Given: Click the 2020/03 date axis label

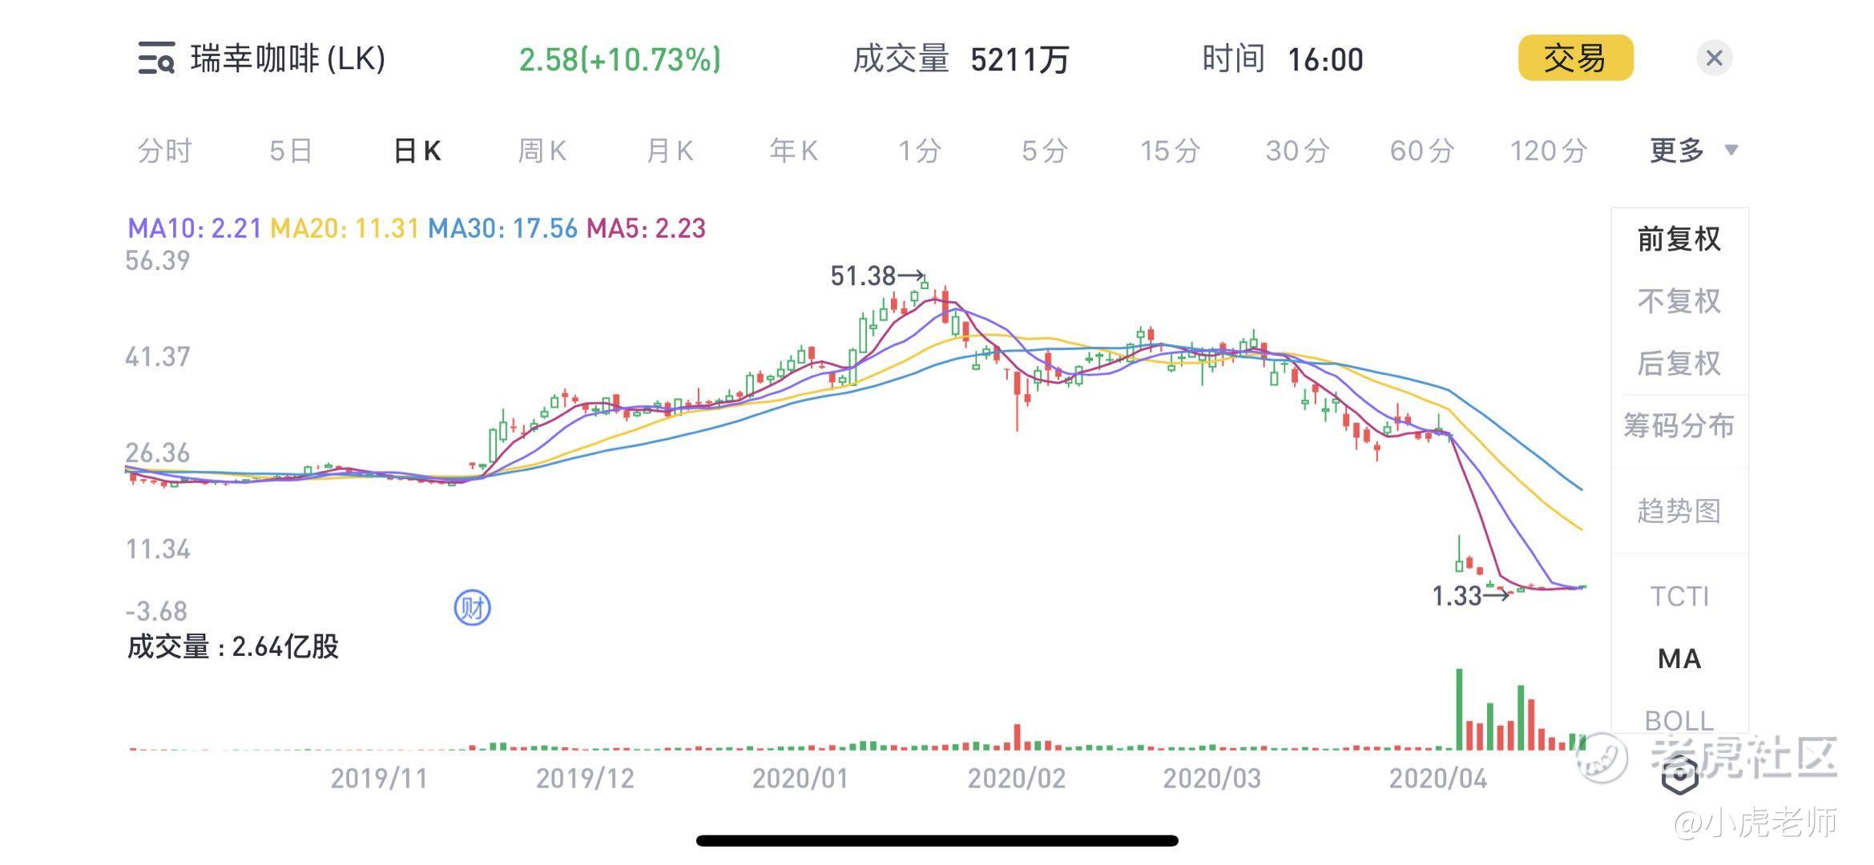Looking at the screenshot, I should tap(1212, 778).
